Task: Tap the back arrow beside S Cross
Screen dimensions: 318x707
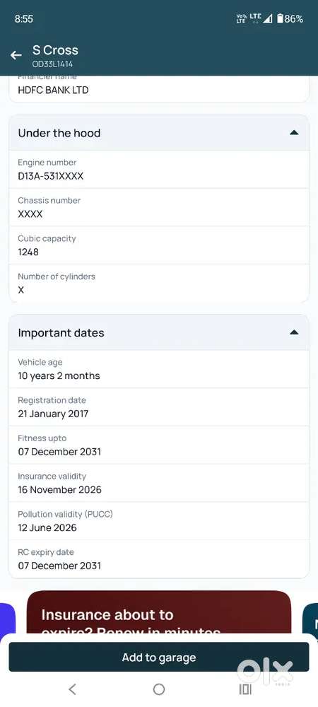Action: pyautogui.click(x=16, y=55)
